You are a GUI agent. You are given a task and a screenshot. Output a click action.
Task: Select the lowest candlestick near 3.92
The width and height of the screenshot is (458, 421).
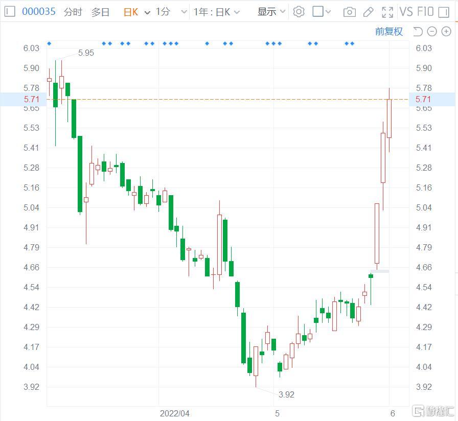tap(256, 361)
